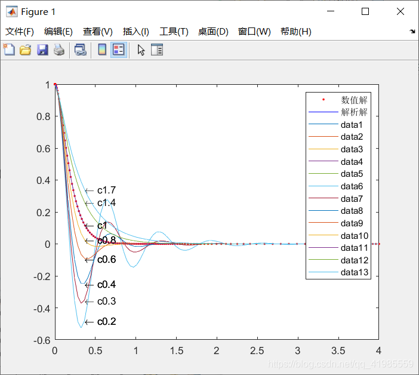Click the dock figure arrow at menu bar right
This screenshot has width=419, height=375.
(x=412, y=31)
